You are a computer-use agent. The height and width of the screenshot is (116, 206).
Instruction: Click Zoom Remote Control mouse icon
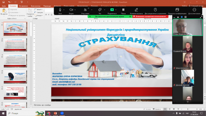pos(155,10)
